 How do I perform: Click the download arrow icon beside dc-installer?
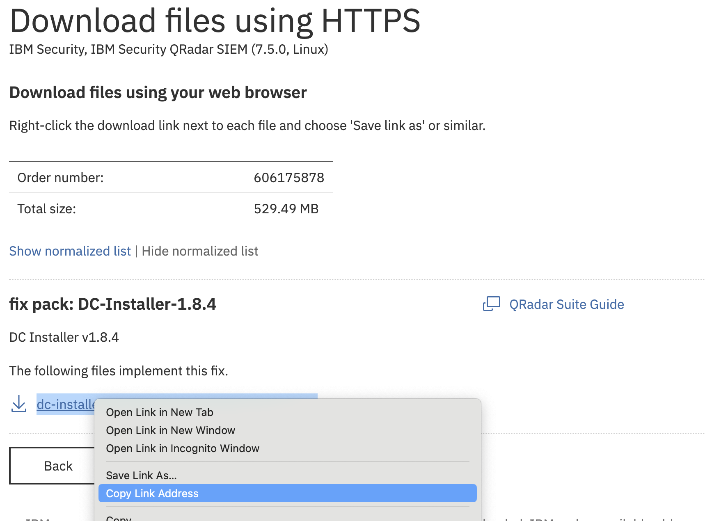18,404
